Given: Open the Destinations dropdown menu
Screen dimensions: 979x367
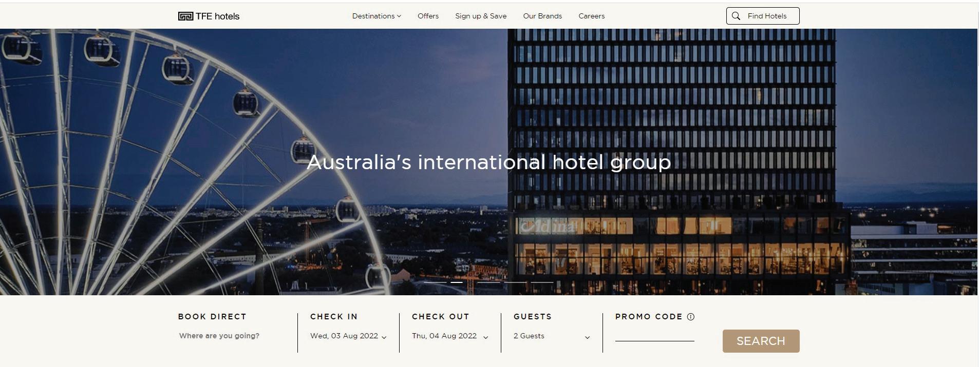Looking at the screenshot, I should coord(376,16).
